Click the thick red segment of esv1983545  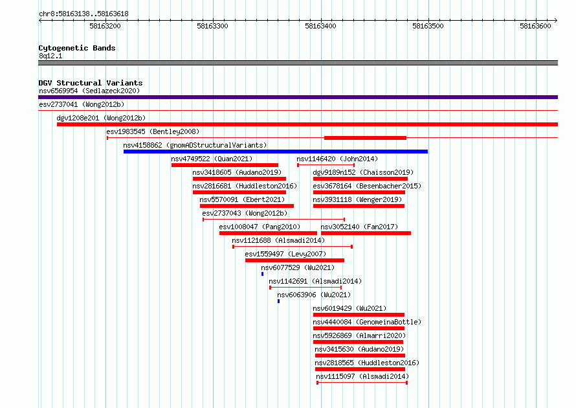pos(365,138)
